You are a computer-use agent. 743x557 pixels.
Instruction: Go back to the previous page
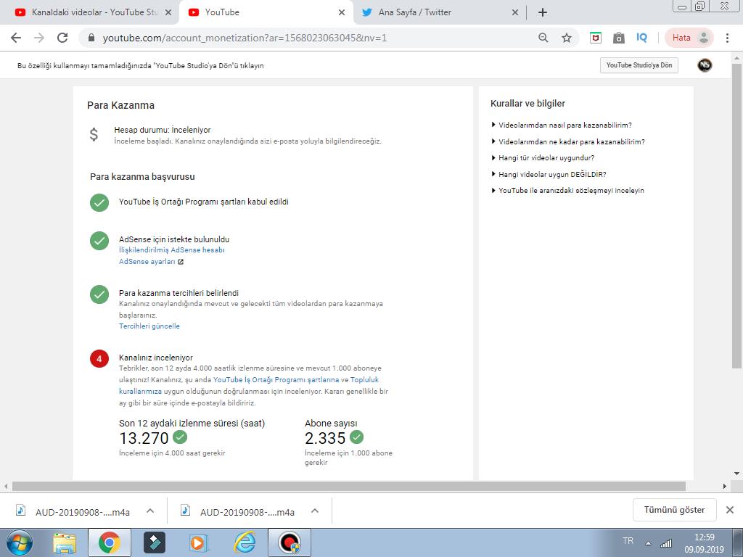(x=16, y=38)
